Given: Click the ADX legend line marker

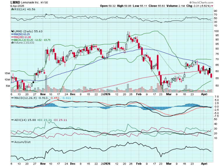Looking at the screenshot, I should 12,120.
